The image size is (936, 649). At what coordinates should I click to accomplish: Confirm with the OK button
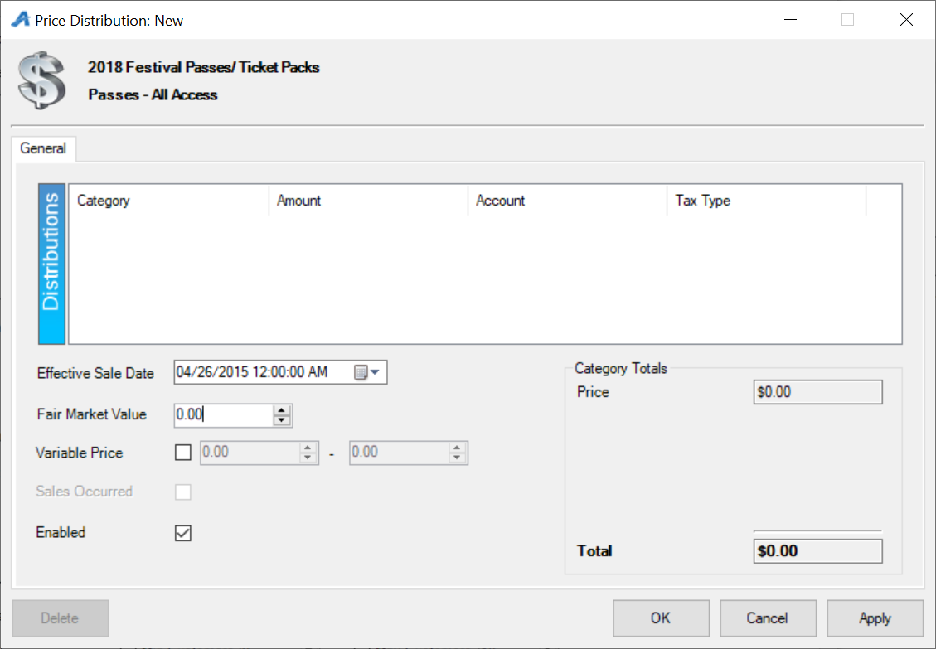click(661, 618)
